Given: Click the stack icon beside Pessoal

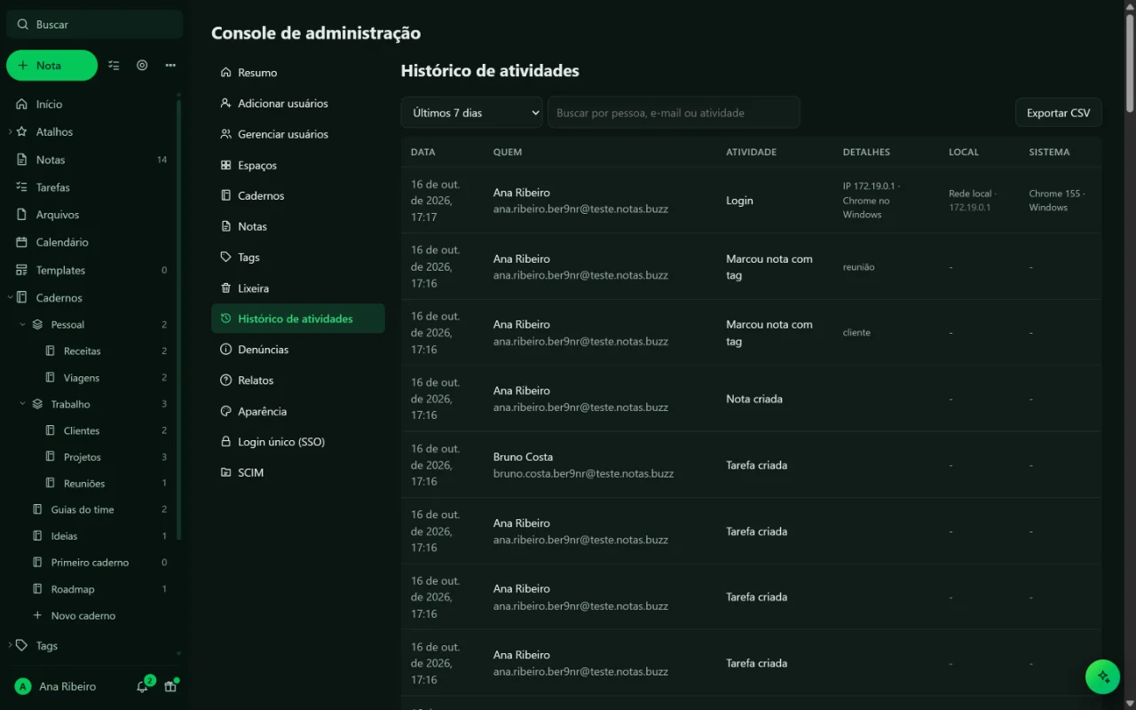Looking at the screenshot, I should coord(37,325).
